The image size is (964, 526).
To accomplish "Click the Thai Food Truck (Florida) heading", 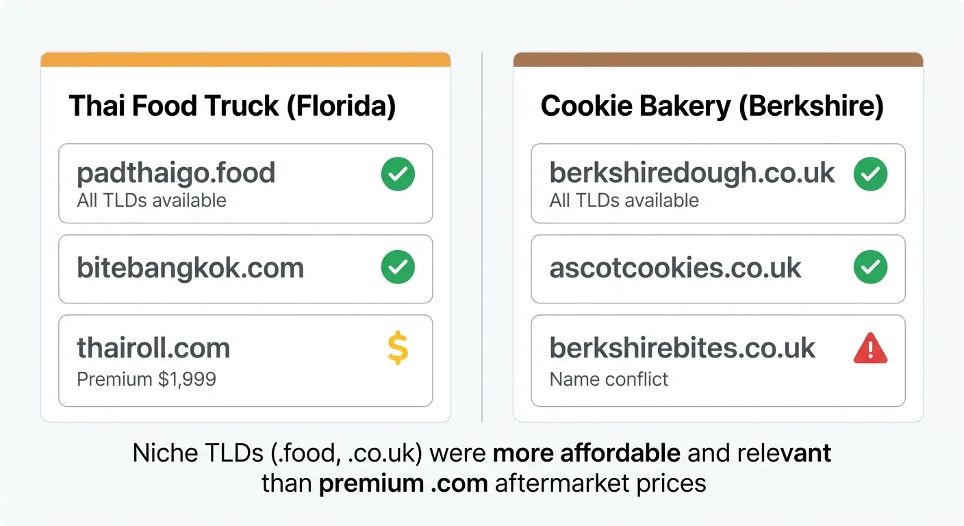I will 233,107.
